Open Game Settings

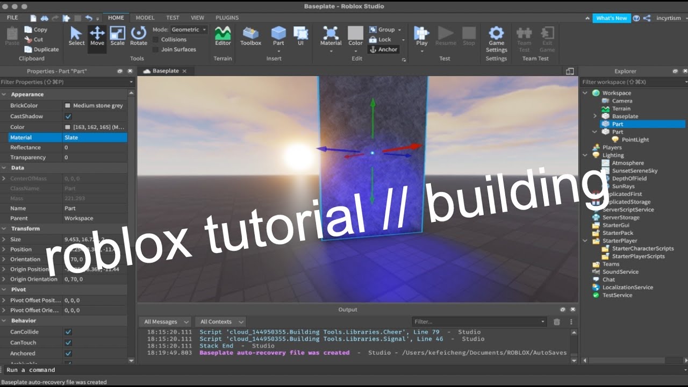(496, 39)
